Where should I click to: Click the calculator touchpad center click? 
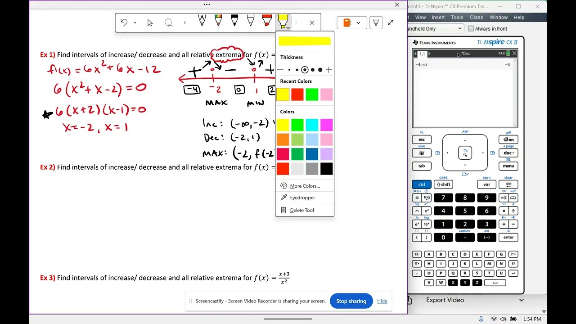(x=465, y=153)
